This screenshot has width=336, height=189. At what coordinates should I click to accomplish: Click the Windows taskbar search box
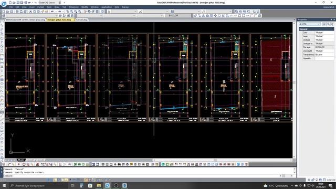(38, 185)
